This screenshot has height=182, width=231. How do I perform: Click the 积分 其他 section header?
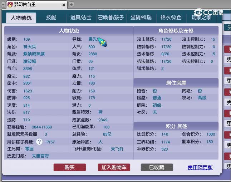coord(176,126)
